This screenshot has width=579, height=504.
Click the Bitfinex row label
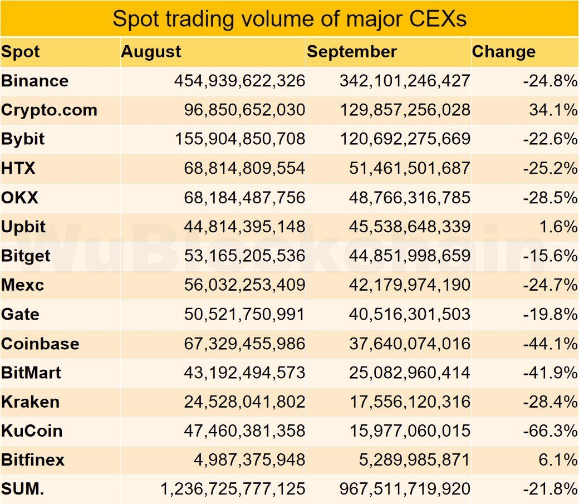coord(32,461)
